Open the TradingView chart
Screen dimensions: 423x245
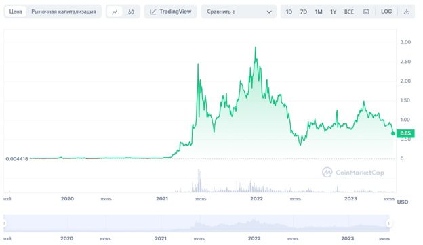[171, 12]
